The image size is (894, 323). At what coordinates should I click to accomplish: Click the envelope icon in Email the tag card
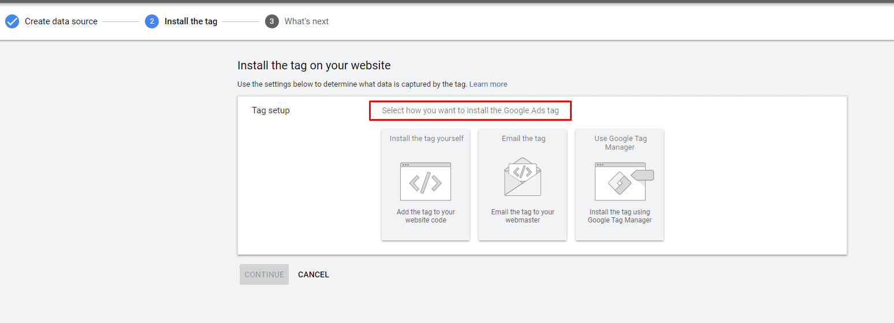click(x=523, y=177)
